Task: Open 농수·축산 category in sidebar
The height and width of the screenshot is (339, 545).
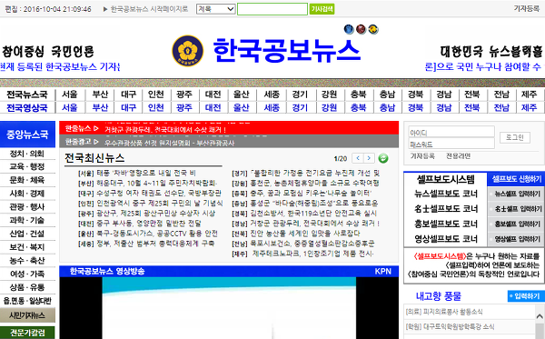Action: 27,261
